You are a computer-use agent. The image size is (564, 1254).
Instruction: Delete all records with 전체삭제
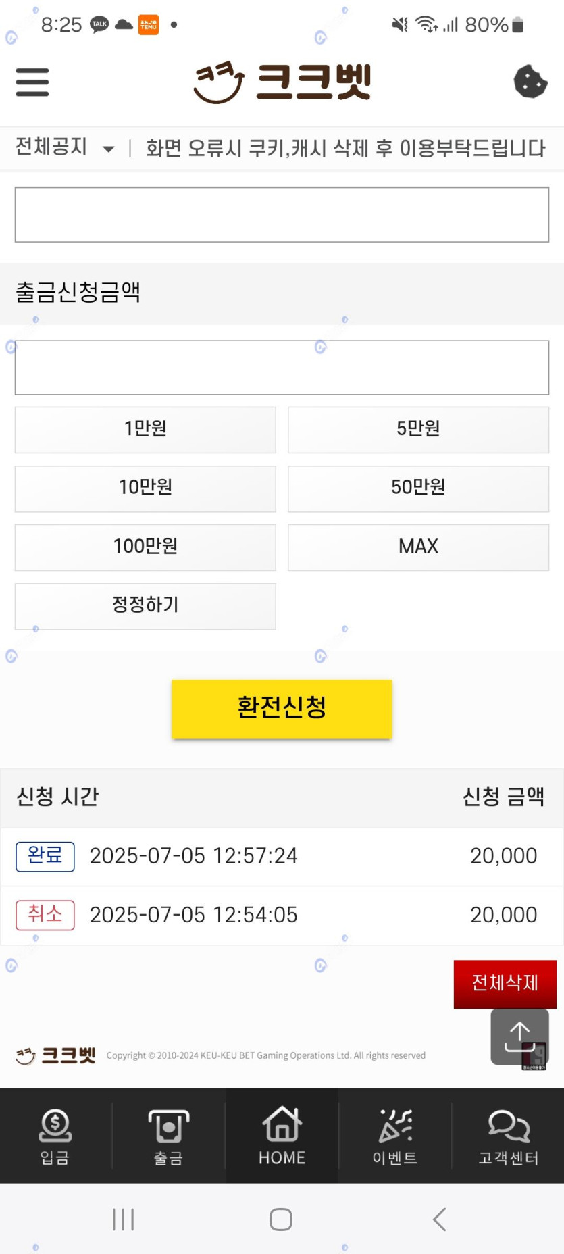click(x=505, y=983)
